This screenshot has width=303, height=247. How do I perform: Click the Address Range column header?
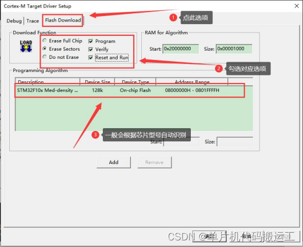coord(192,82)
